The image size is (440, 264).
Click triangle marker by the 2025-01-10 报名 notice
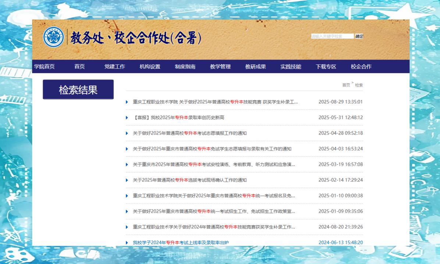127,195
